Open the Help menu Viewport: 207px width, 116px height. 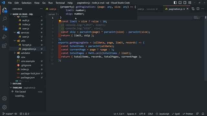click(70, 3)
